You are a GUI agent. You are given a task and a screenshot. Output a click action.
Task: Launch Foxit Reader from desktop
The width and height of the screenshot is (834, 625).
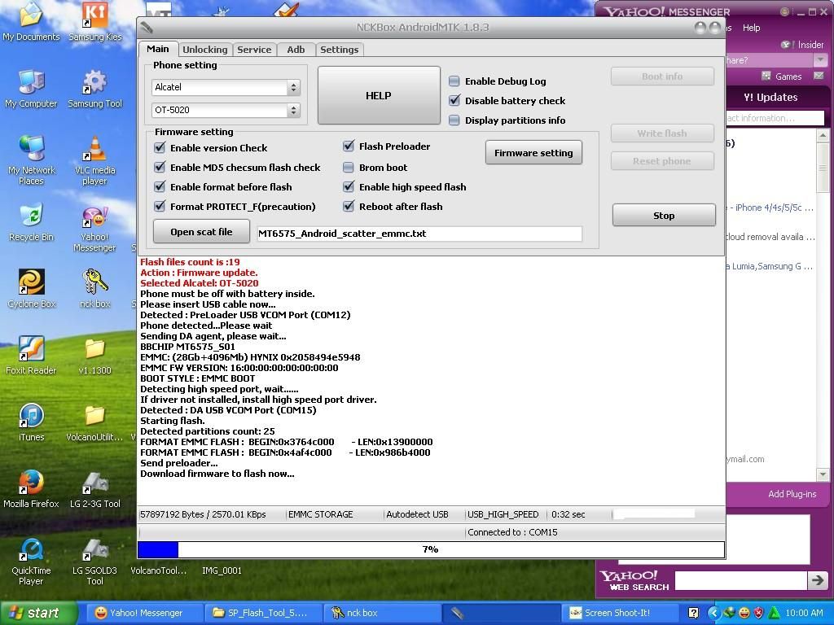click(31, 349)
